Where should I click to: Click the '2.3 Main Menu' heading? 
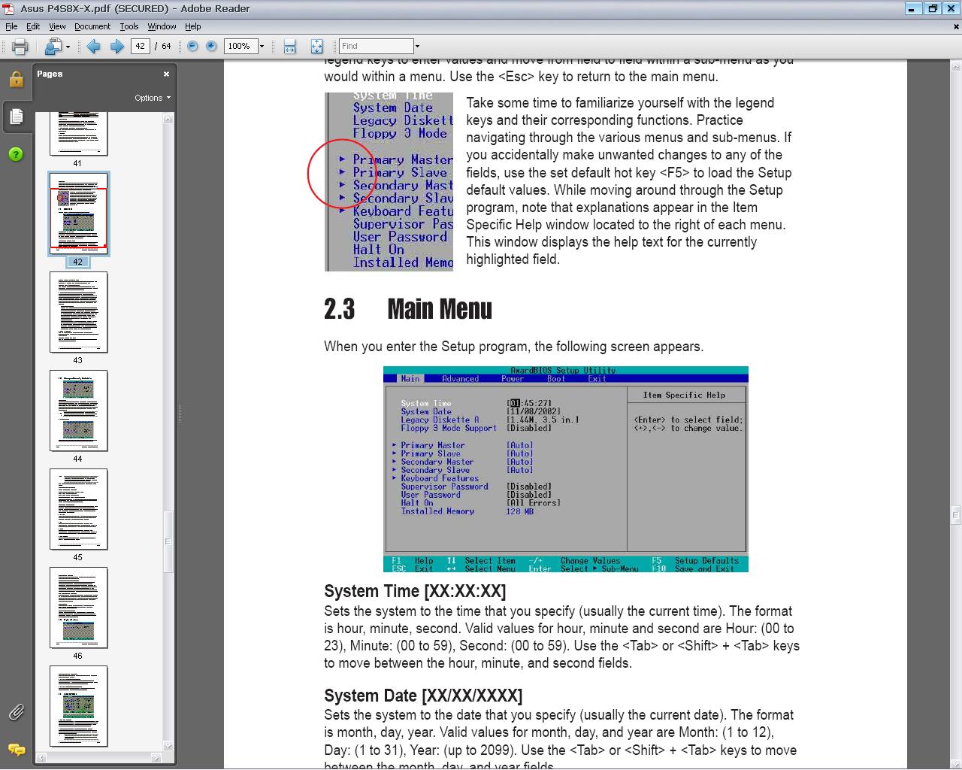pos(408,309)
